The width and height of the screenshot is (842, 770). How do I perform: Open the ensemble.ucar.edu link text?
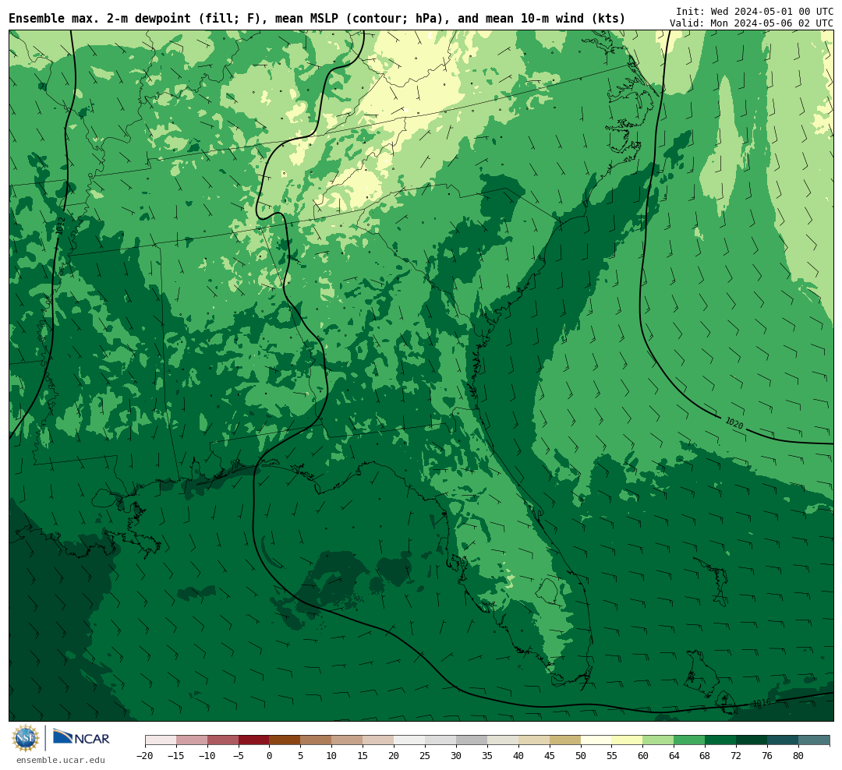point(61,760)
